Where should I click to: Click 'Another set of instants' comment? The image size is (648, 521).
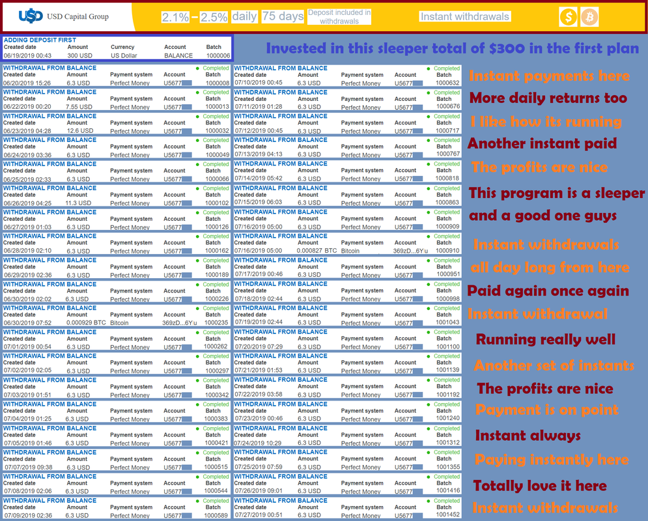(554, 365)
